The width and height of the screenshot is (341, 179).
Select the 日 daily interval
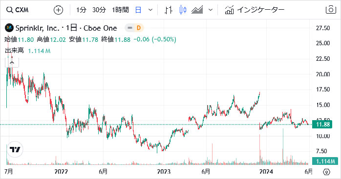pos(138,10)
